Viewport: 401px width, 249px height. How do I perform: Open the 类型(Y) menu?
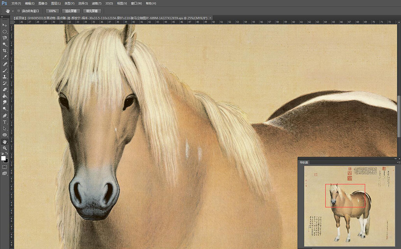tap(69, 3)
